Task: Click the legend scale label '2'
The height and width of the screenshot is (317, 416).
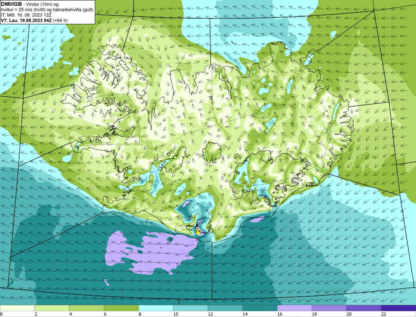Action: coord(36,315)
